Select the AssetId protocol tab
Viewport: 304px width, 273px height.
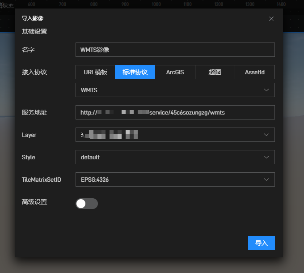[255, 72]
